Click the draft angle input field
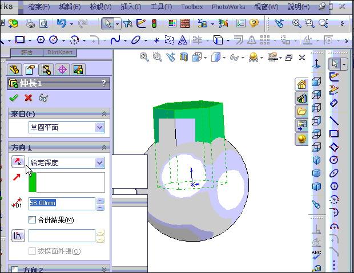 (62, 236)
